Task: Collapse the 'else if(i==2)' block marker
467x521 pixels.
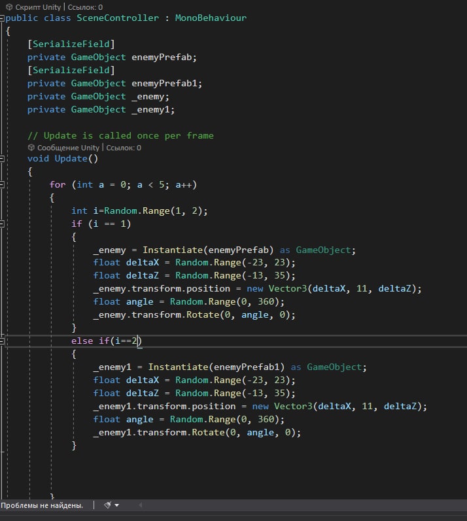Action: [x=2, y=341]
